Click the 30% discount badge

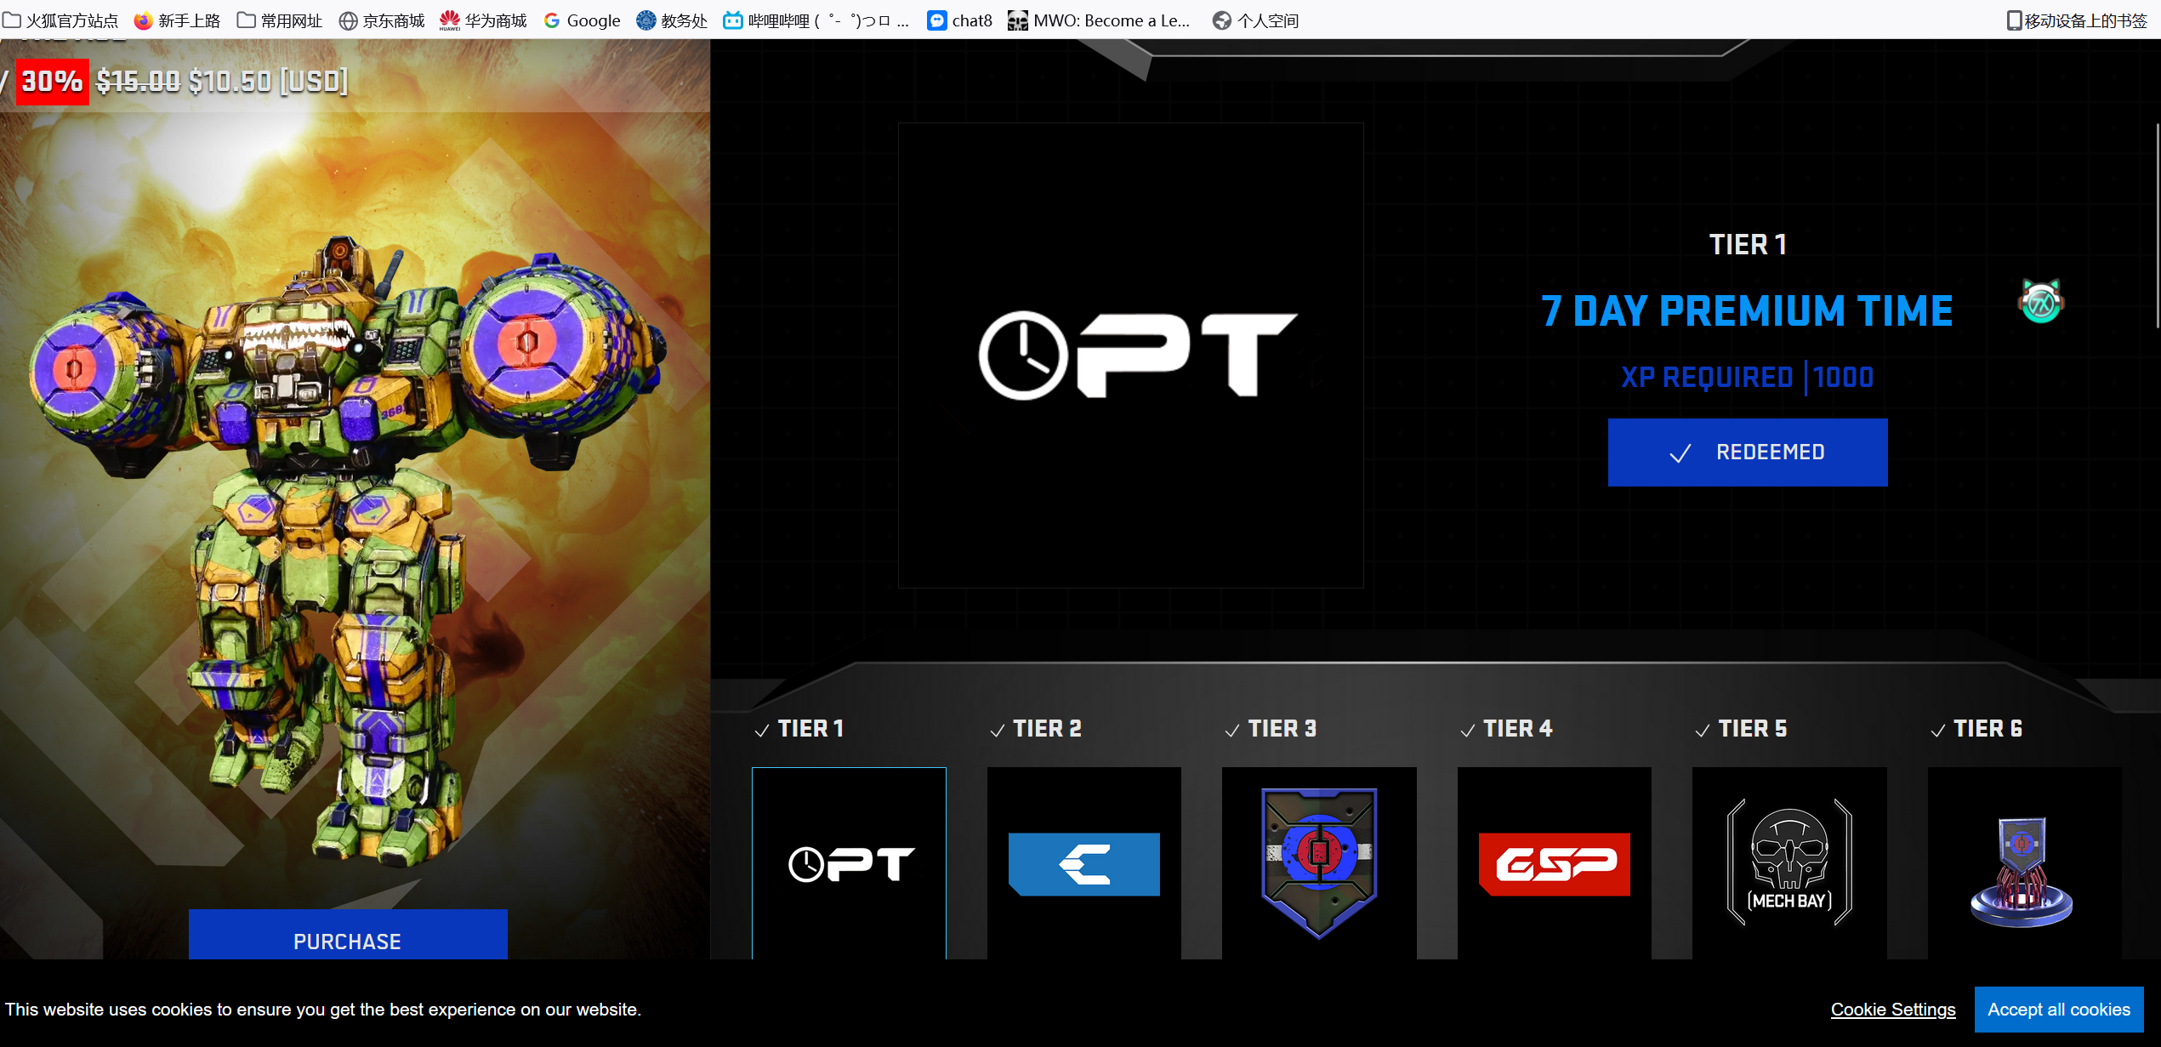52,82
